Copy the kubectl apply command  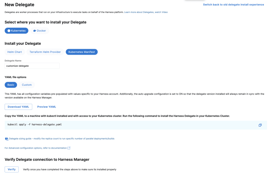click(x=260, y=125)
